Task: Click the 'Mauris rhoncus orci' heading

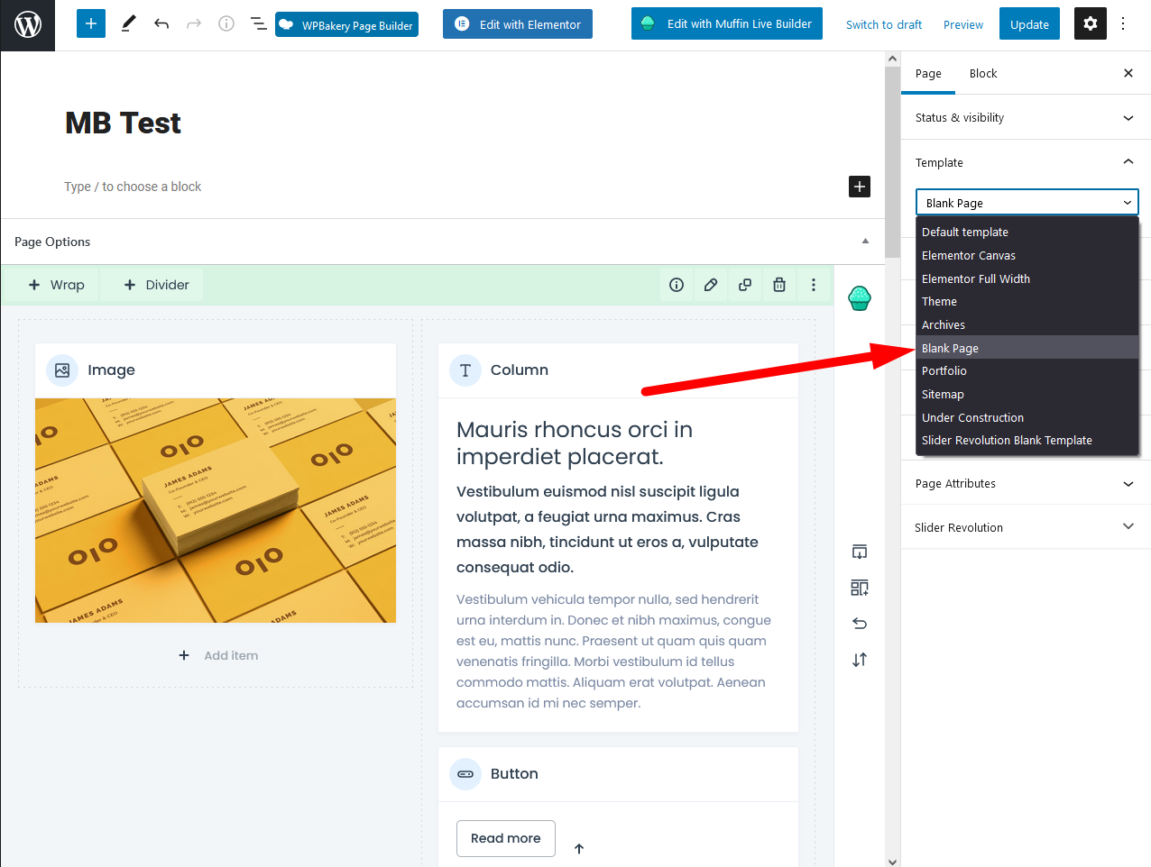Action: coord(575,443)
